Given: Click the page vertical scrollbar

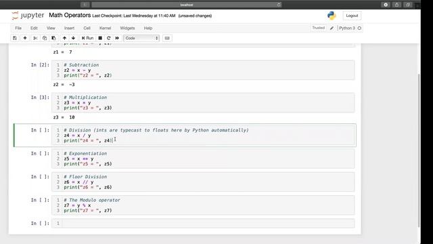Looking at the screenshot, I should (419, 150).
